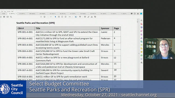Open the yellow page tool icon in the right pane
The width and height of the screenshot is (175, 98).
coord(141,48)
